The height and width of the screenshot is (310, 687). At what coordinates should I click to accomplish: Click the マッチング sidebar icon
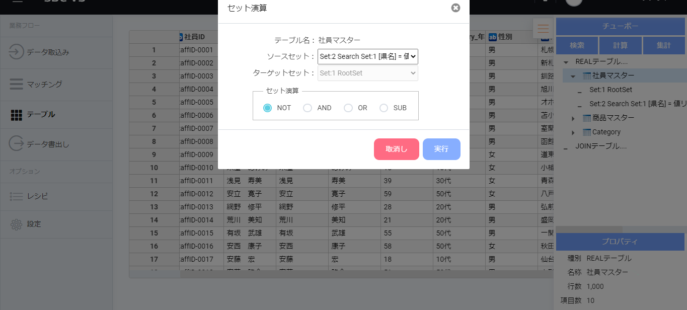[x=17, y=84]
